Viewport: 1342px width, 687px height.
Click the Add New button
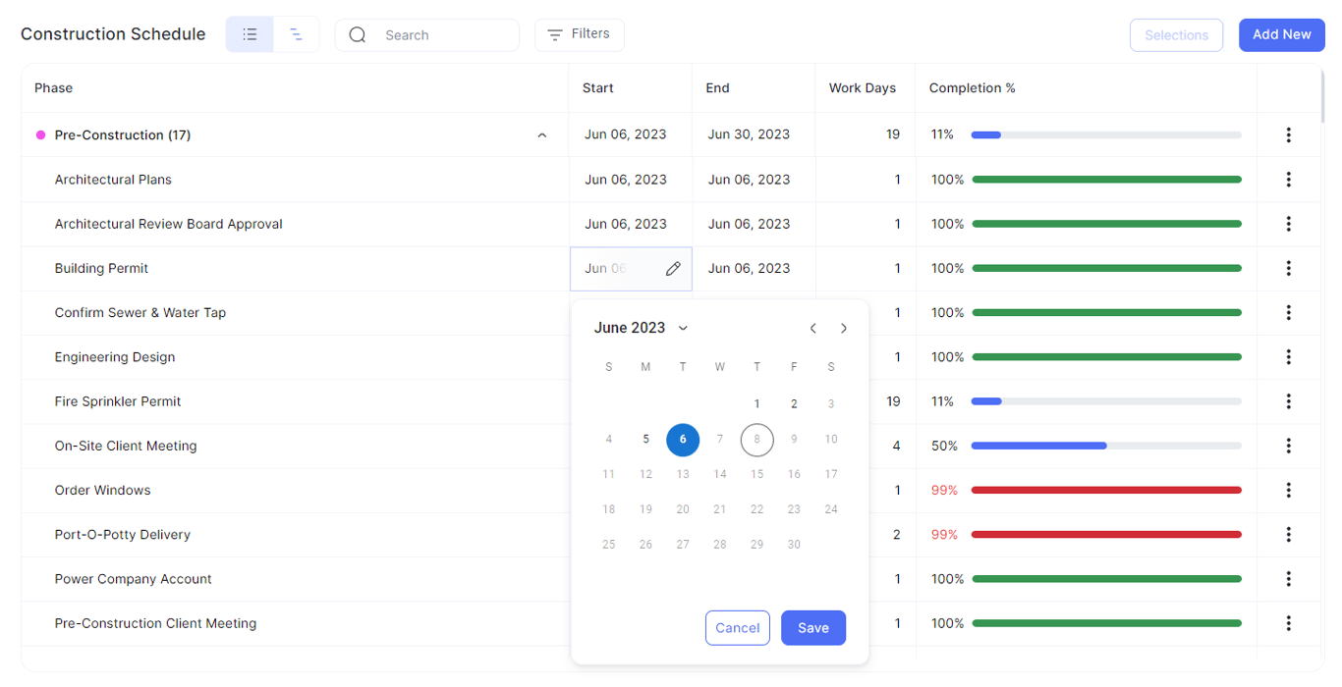click(1281, 34)
